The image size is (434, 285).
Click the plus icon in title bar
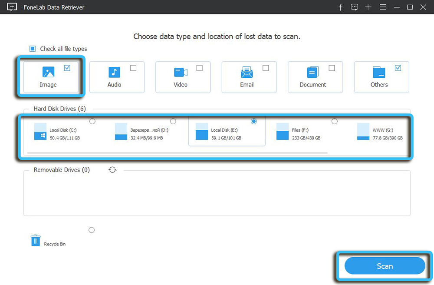coord(368,7)
